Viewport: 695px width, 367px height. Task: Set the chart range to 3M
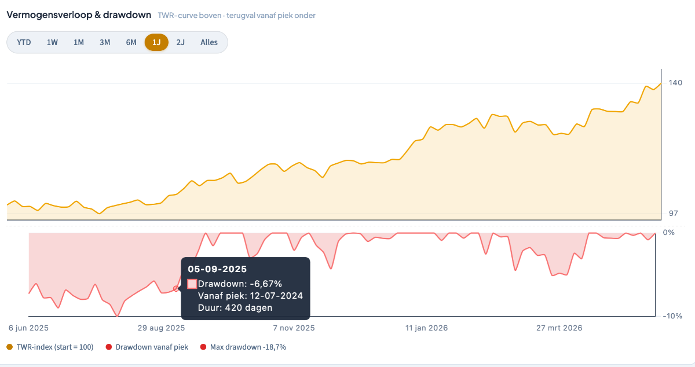coord(105,42)
